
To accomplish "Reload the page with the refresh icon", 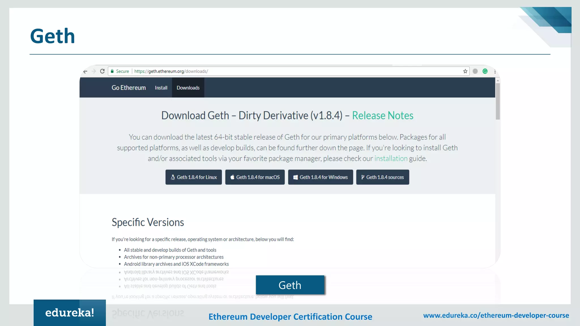I will tap(102, 71).
